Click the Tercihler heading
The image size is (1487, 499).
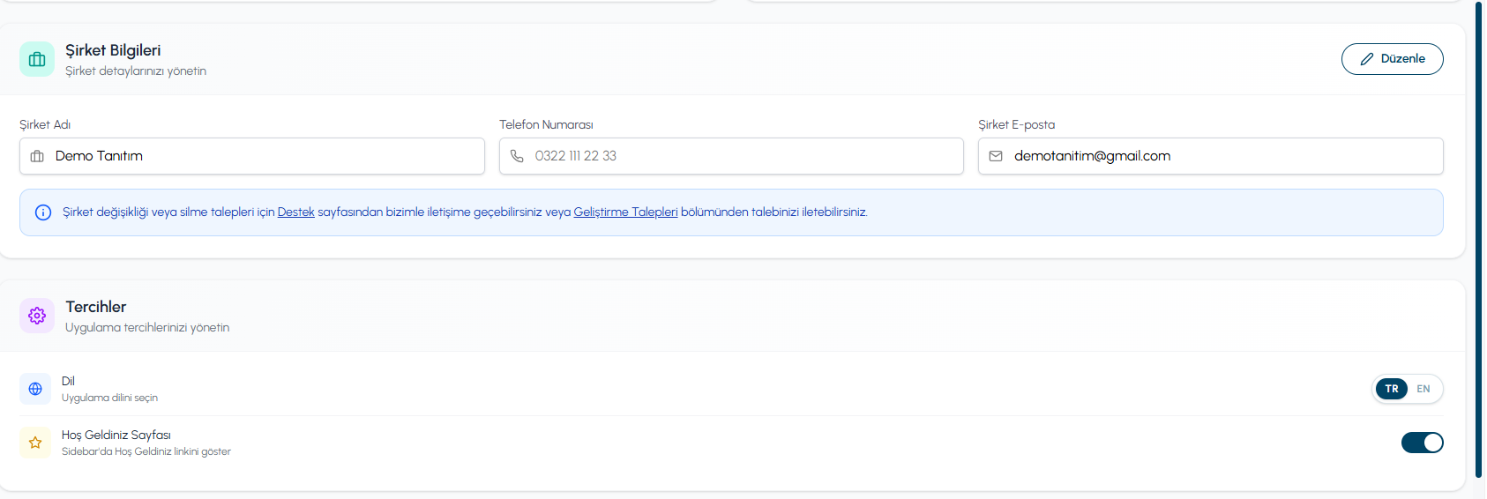[95, 307]
